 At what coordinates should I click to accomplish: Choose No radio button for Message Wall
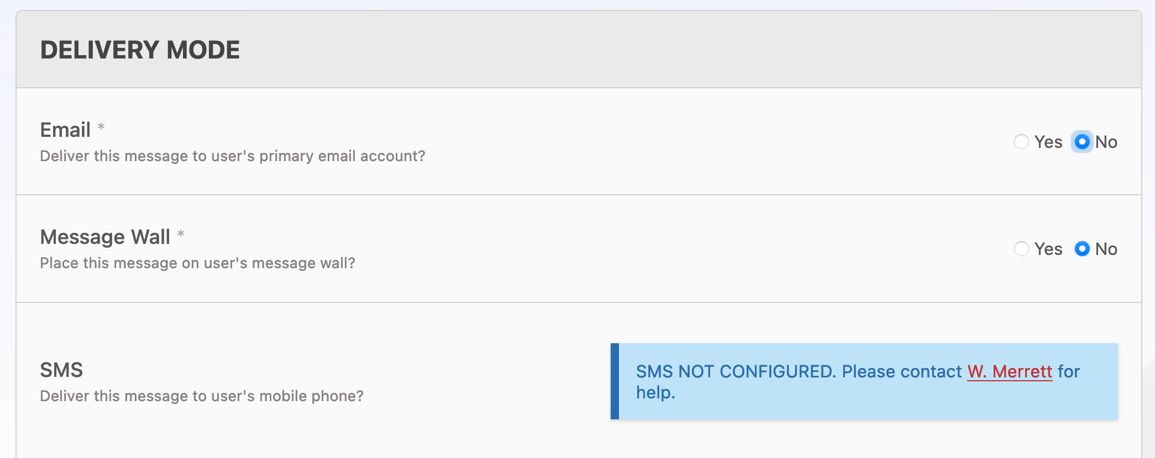coord(1081,249)
